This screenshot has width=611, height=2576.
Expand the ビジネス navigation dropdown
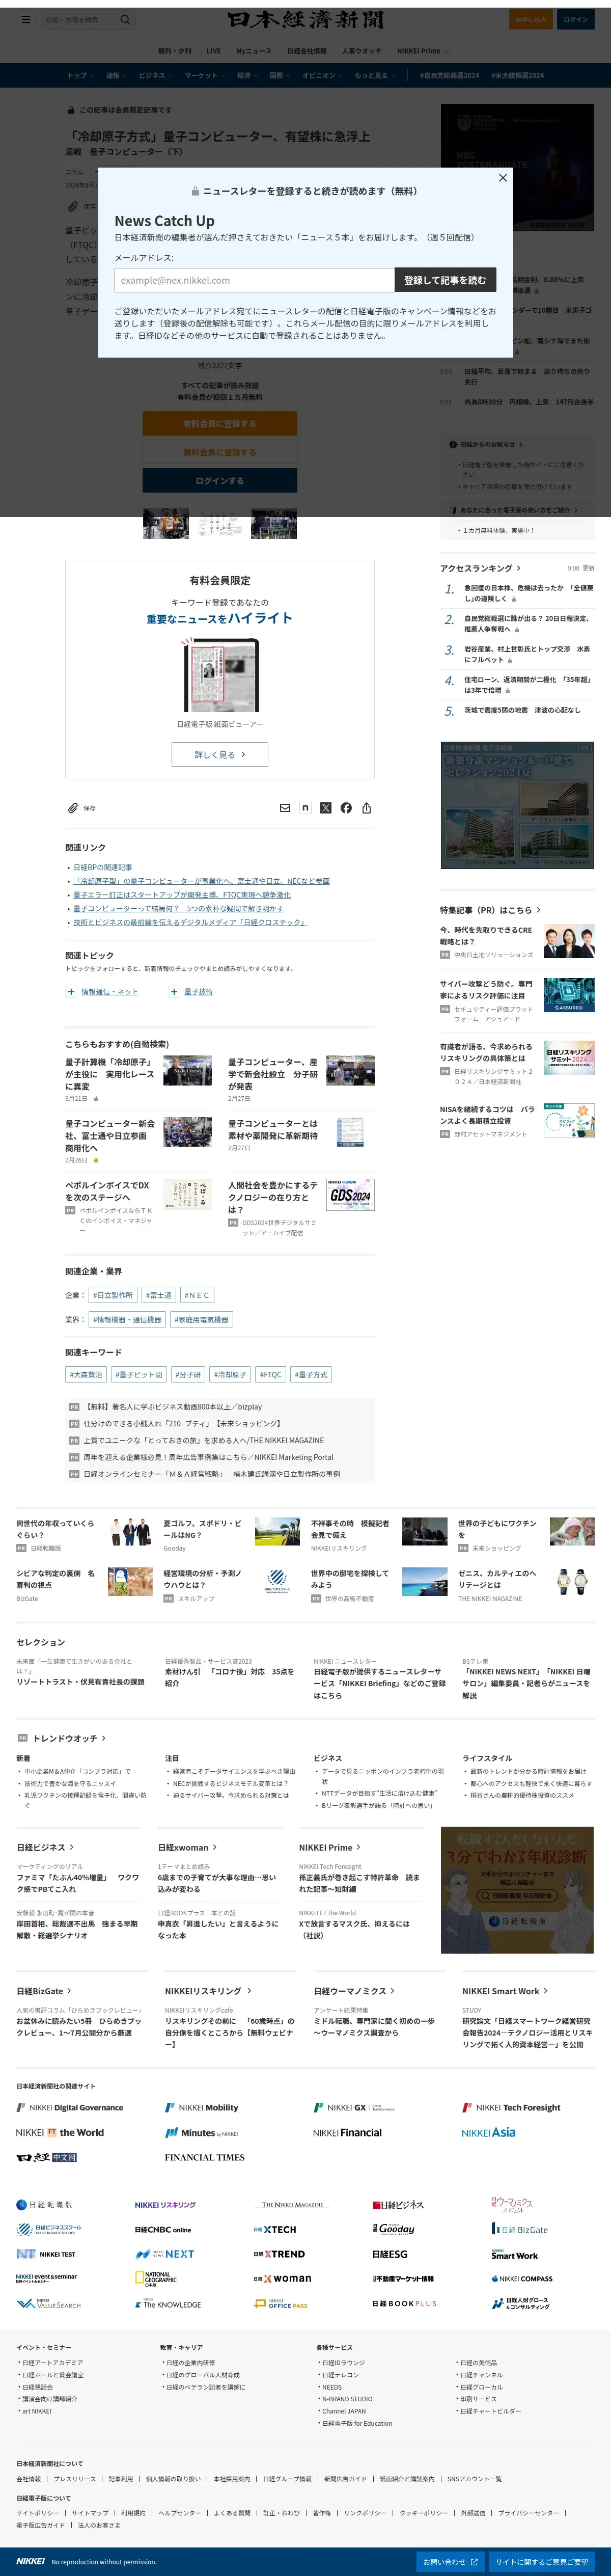[155, 76]
